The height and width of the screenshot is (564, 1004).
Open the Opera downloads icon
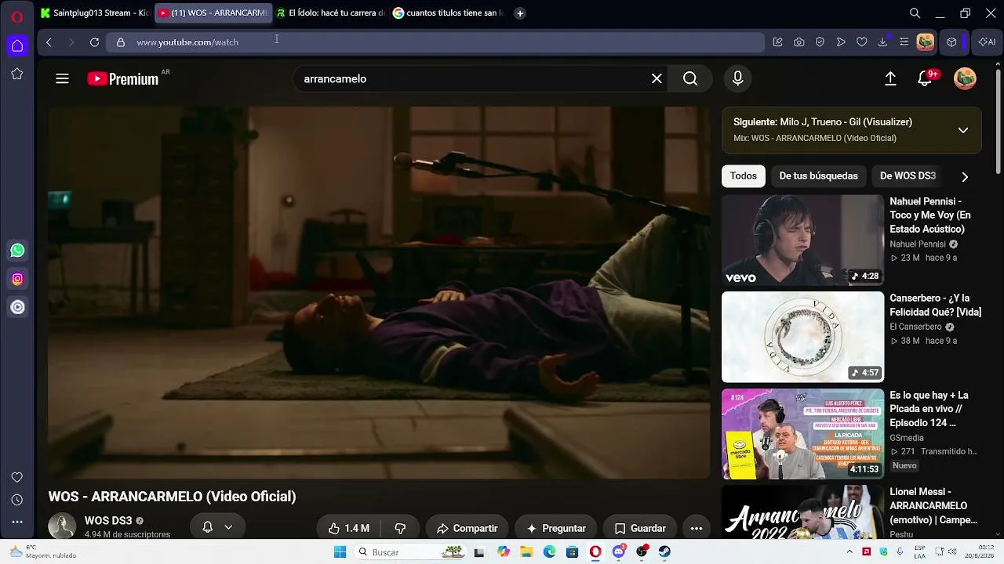tap(883, 42)
